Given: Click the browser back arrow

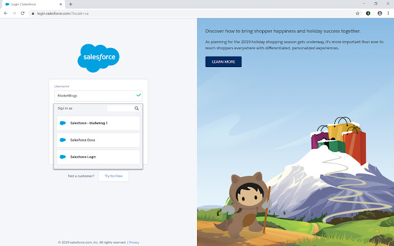Looking at the screenshot, I should click(x=6, y=14).
